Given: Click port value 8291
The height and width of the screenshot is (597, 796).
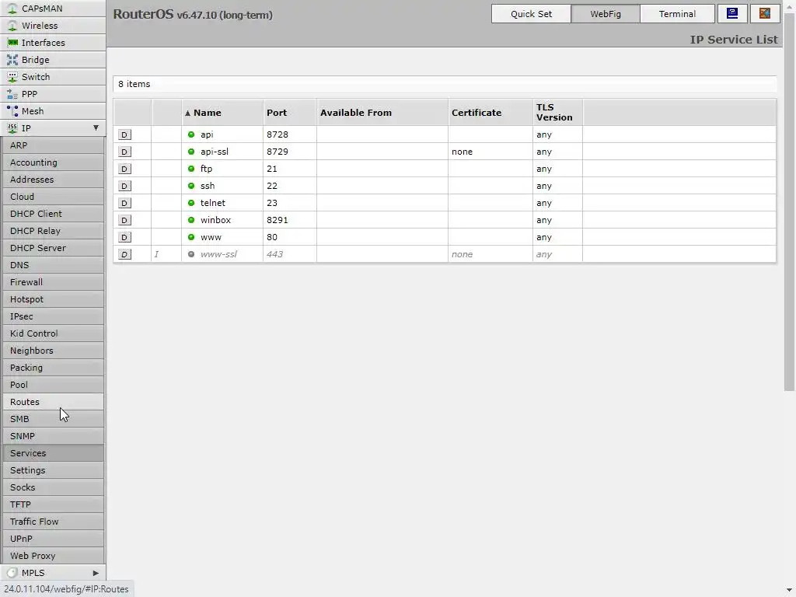Looking at the screenshot, I should pos(278,220).
